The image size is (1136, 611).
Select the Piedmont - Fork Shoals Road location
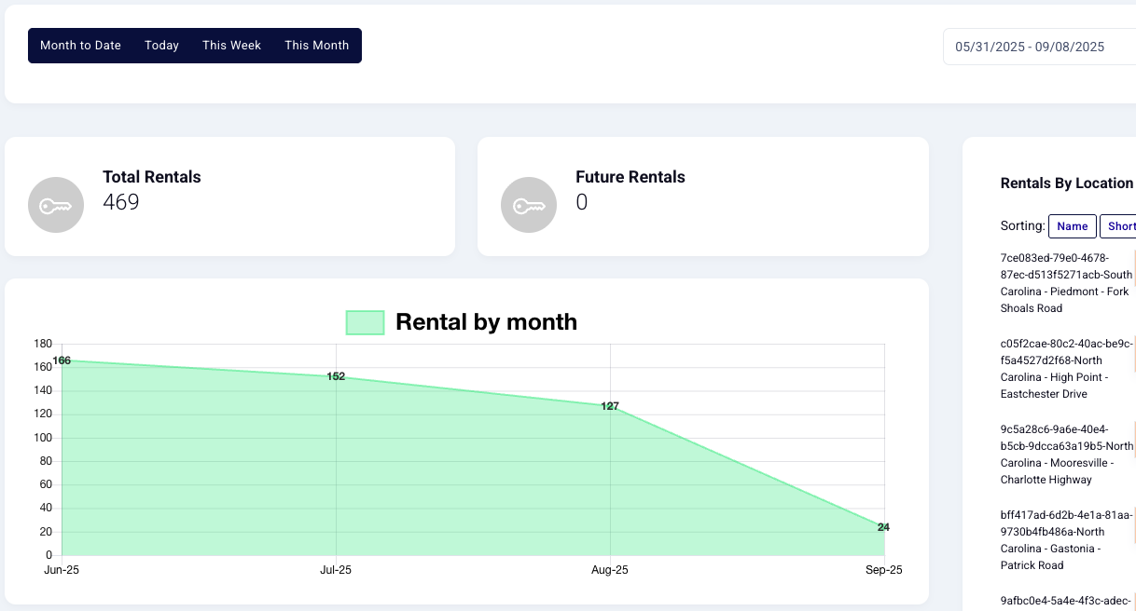[x=1064, y=283]
